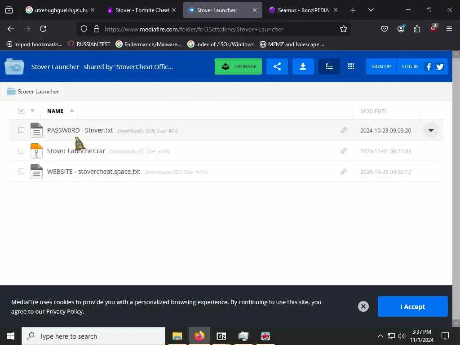Open the notification center icon
The width and height of the screenshot is (460, 345).
[x=445, y=336]
